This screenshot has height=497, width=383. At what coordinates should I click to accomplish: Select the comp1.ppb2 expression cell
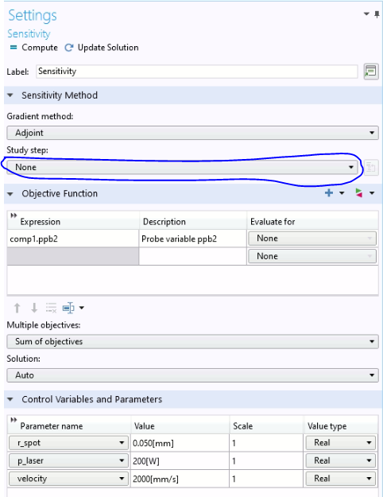click(73, 239)
